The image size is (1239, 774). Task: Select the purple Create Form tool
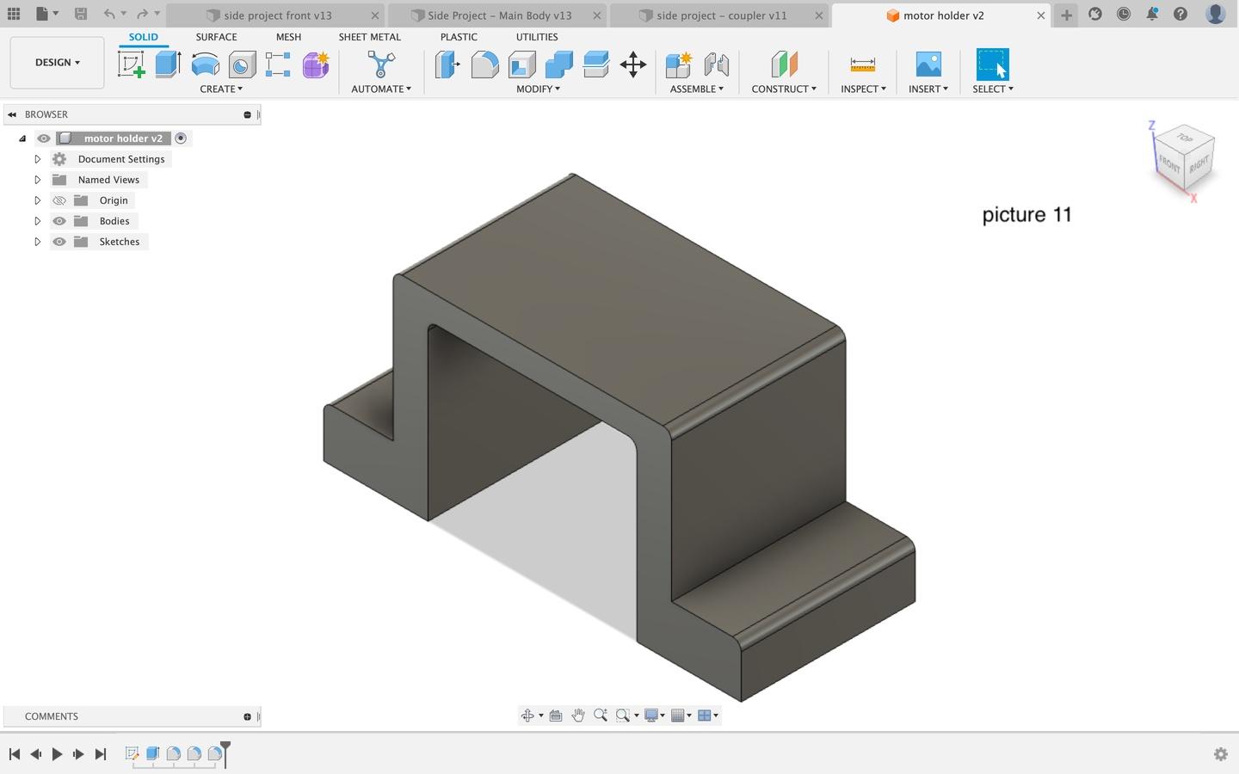pyautogui.click(x=315, y=64)
